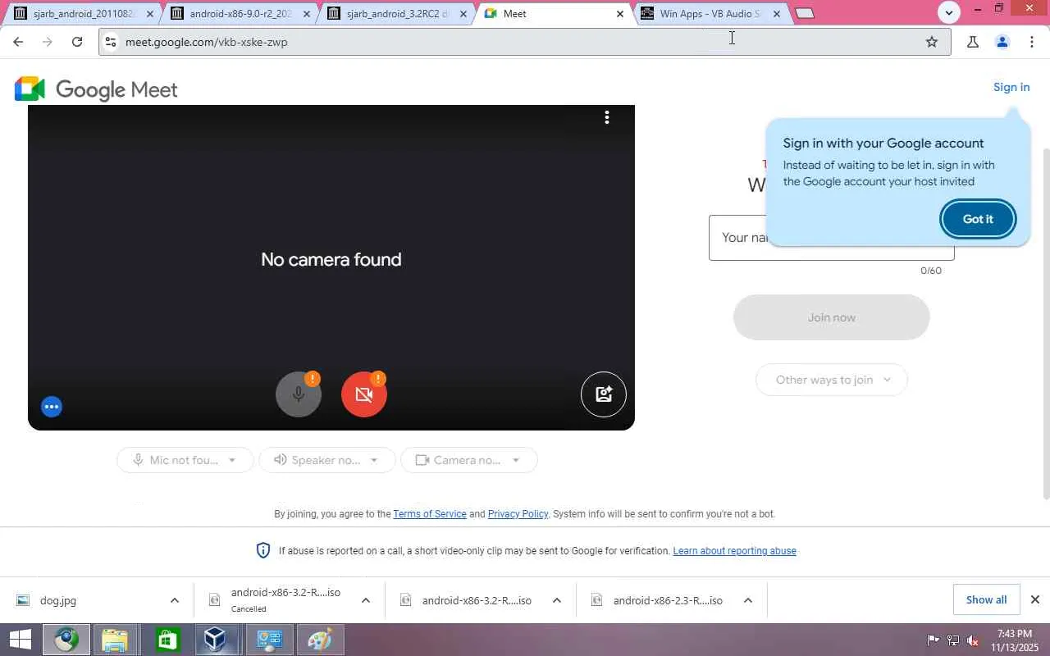Open the Windows Store taskbar icon
1050x656 pixels.
coord(167,640)
